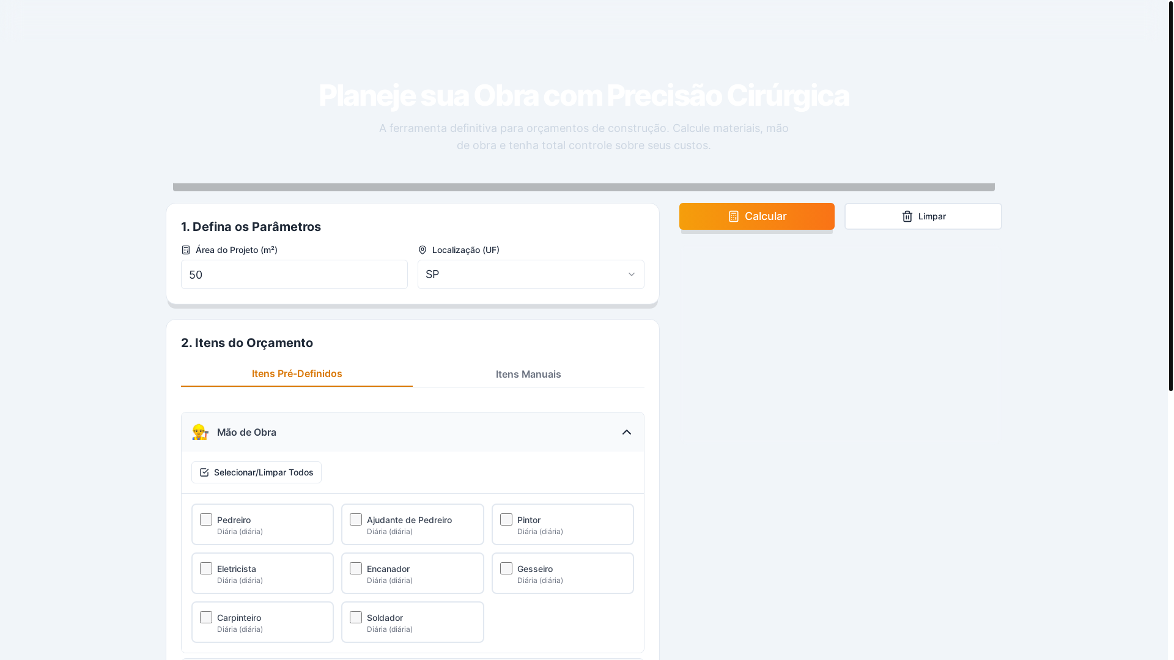Screen dimensions: 1174x660
Task: Click the Encanador label text
Action: coord(388,569)
